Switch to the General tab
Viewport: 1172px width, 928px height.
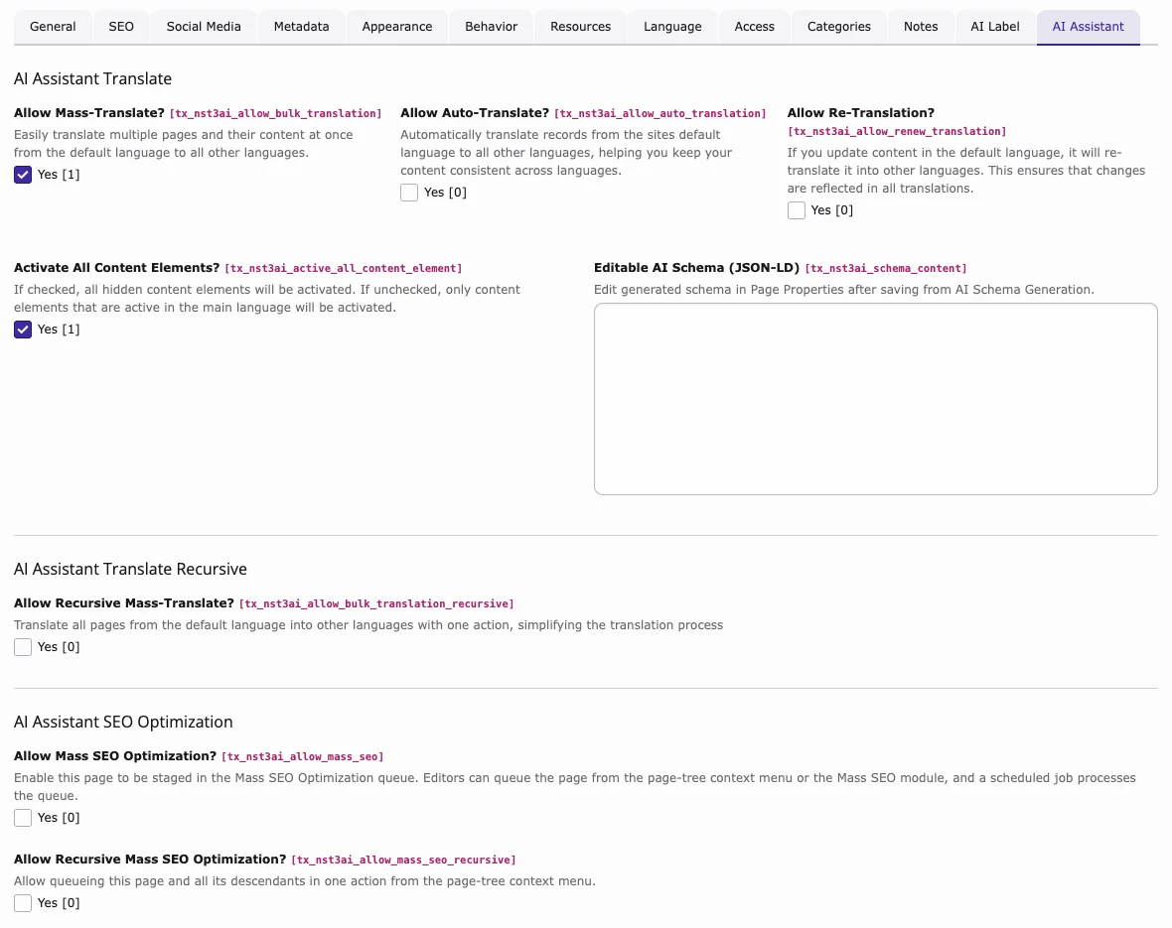point(53,27)
